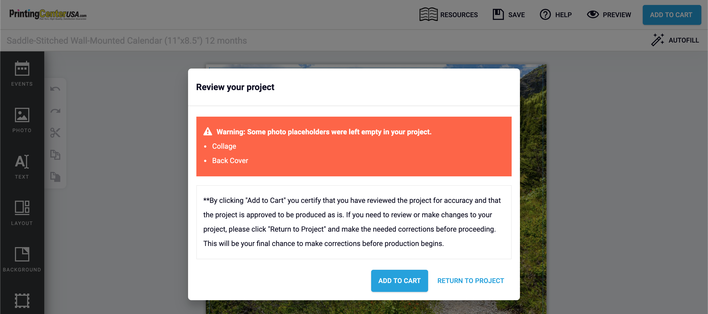Viewport: 708px width, 314px height.
Task: Click the Events tool in sidebar
Action: [22, 74]
